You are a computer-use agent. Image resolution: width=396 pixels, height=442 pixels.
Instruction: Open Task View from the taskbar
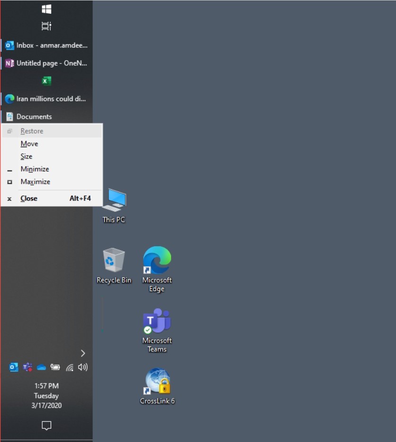(x=46, y=27)
